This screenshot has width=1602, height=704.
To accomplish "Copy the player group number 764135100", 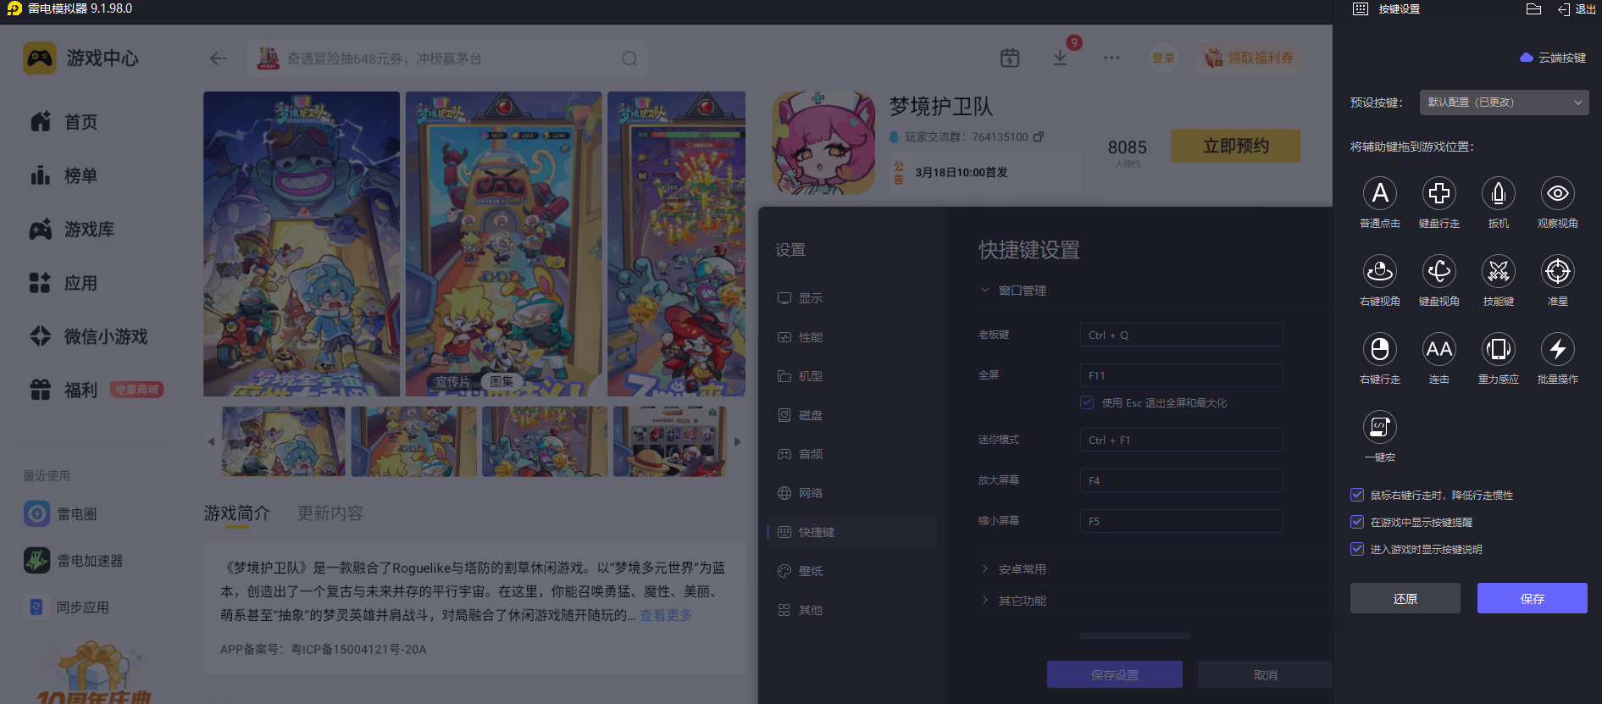I will [x=1039, y=136].
